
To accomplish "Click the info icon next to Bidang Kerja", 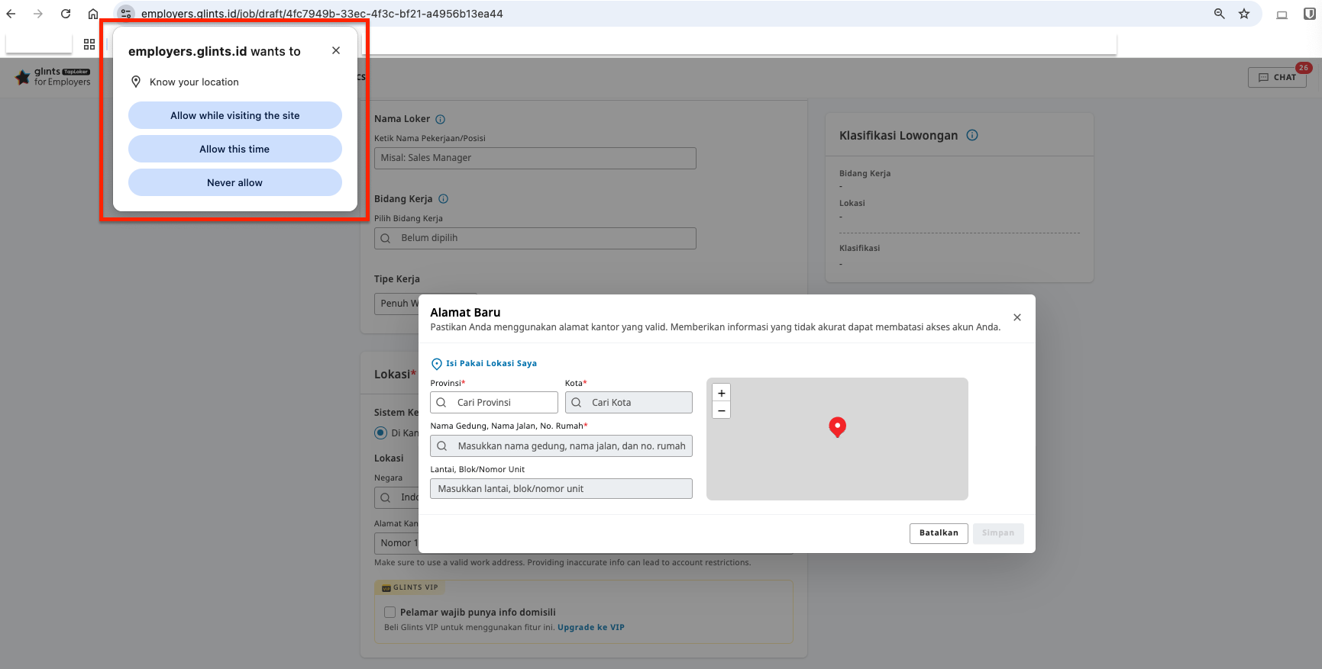I will [443, 199].
